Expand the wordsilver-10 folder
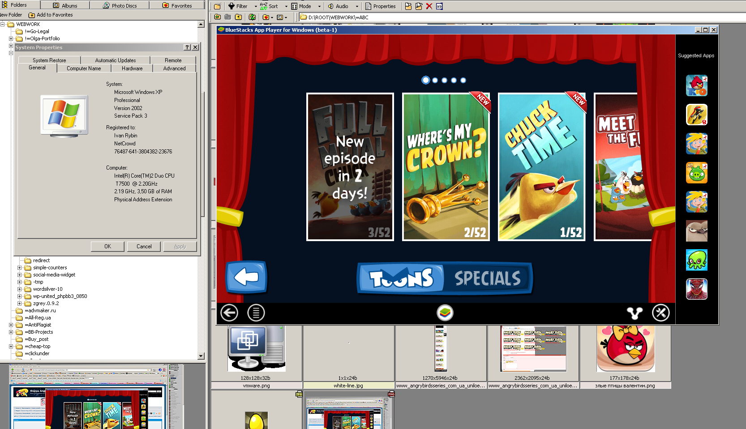Viewport: 746px width, 429px height. coord(19,289)
